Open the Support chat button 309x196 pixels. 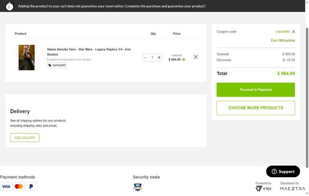(283, 171)
